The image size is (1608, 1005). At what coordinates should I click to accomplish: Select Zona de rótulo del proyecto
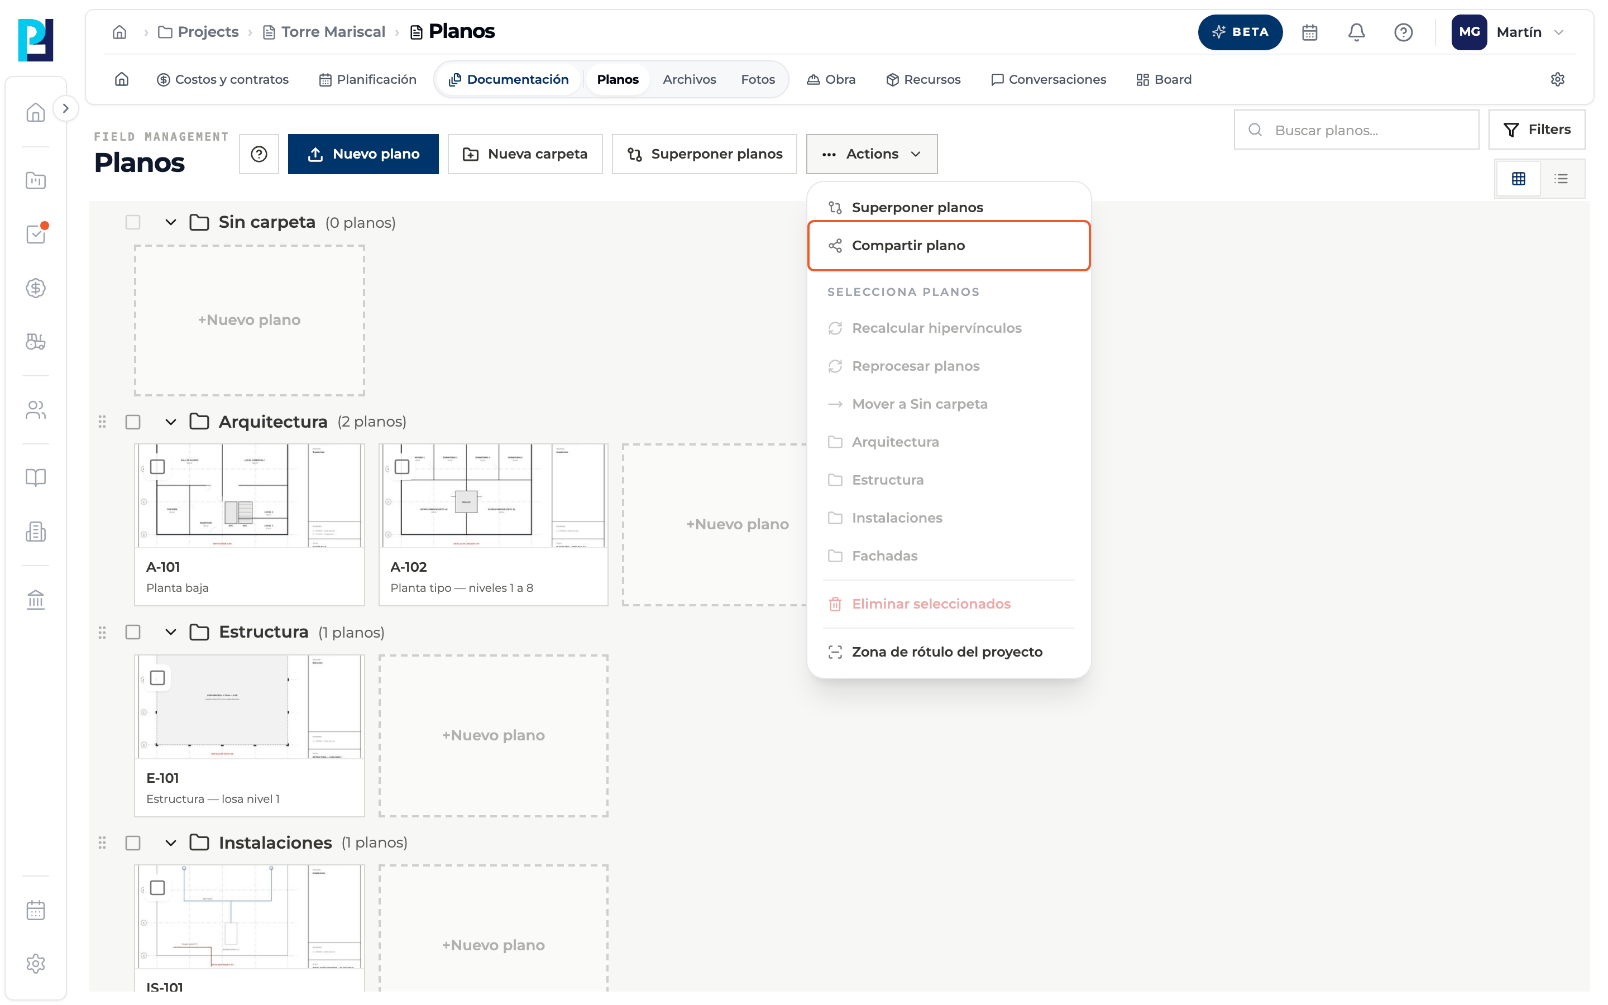[x=949, y=652]
